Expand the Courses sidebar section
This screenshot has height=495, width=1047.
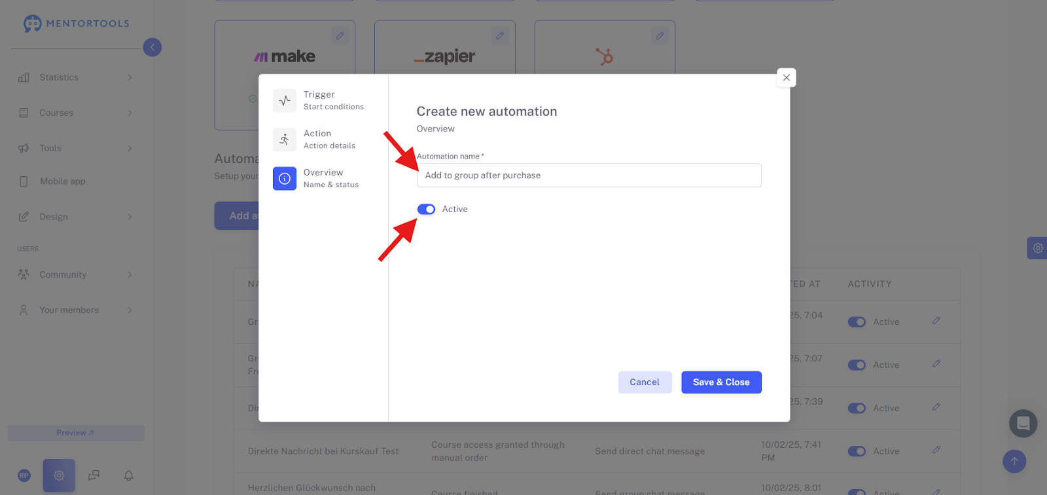[x=75, y=113]
